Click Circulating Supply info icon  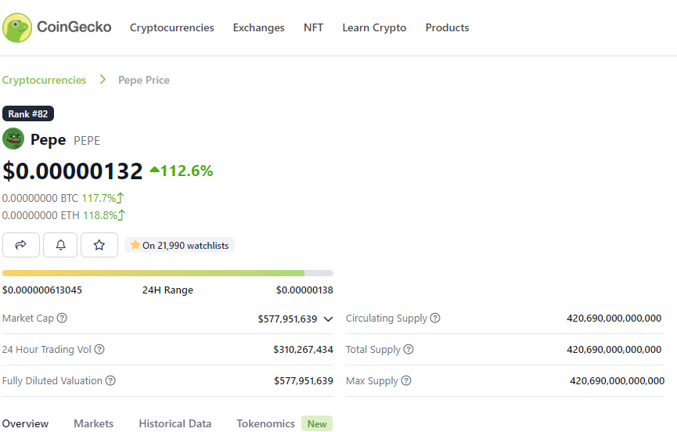click(x=435, y=318)
